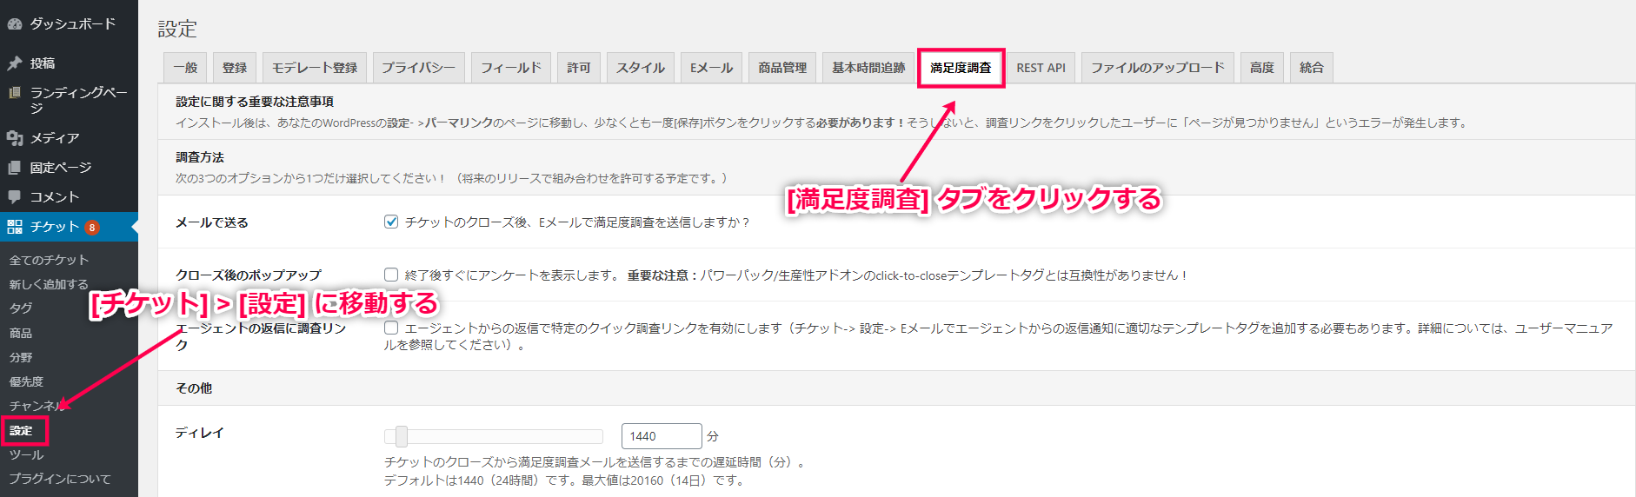The image size is (1636, 497).
Task: Open the 設定 submenu link
Action: point(22,430)
